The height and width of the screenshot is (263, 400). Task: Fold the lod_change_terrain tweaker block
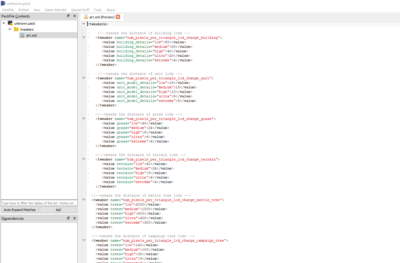pyautogui.click(x=84, y=159)
